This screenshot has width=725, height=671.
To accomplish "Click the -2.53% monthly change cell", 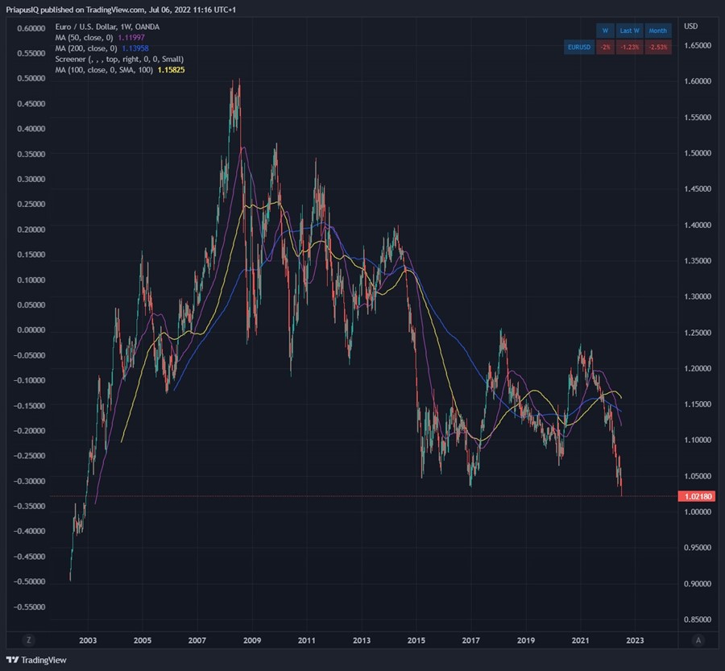I will click(x=657, y=47).
